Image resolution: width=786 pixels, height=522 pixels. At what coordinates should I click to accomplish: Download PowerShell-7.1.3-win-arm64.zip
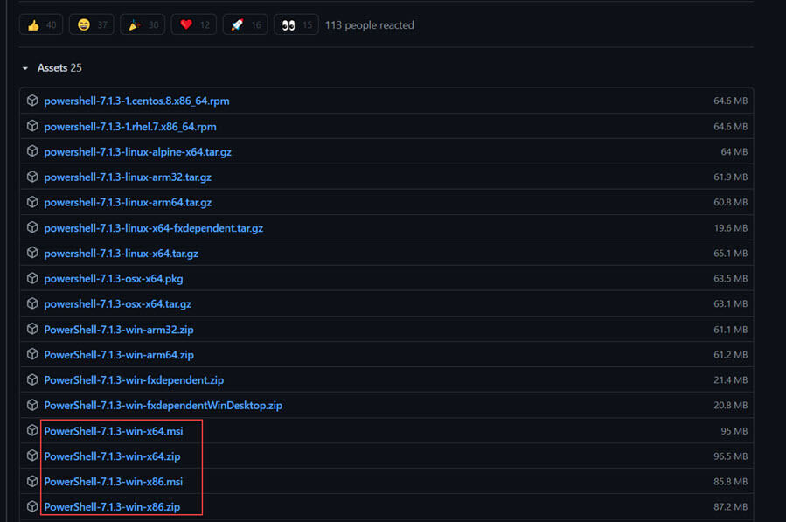119,355
